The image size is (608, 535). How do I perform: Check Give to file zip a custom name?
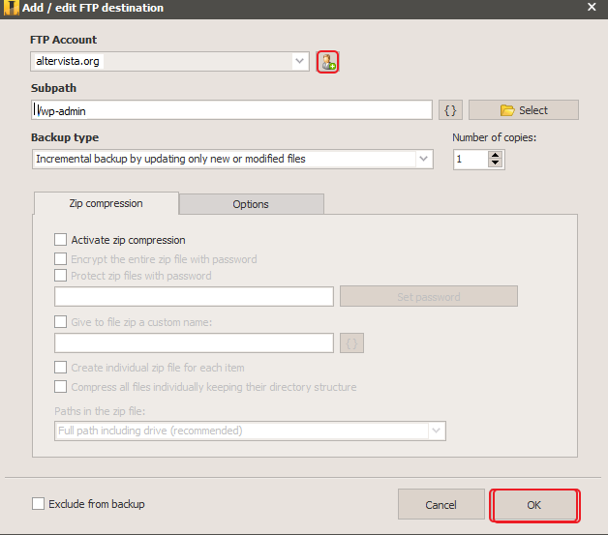tap(60, 321)
